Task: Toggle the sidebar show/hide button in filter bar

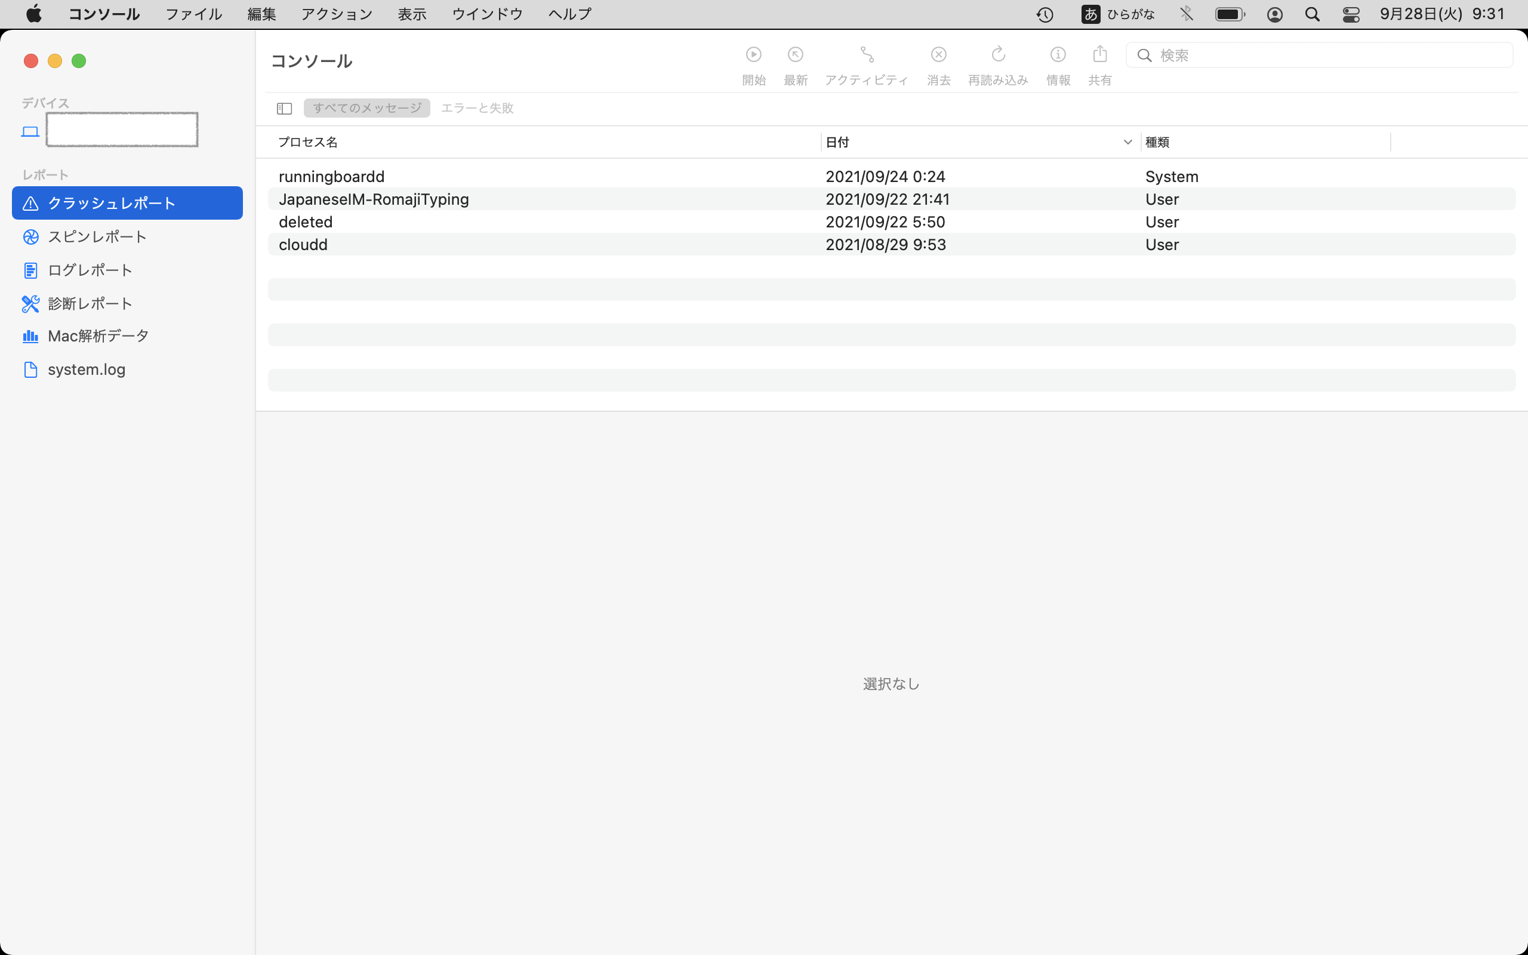Action: pos(284,109)
